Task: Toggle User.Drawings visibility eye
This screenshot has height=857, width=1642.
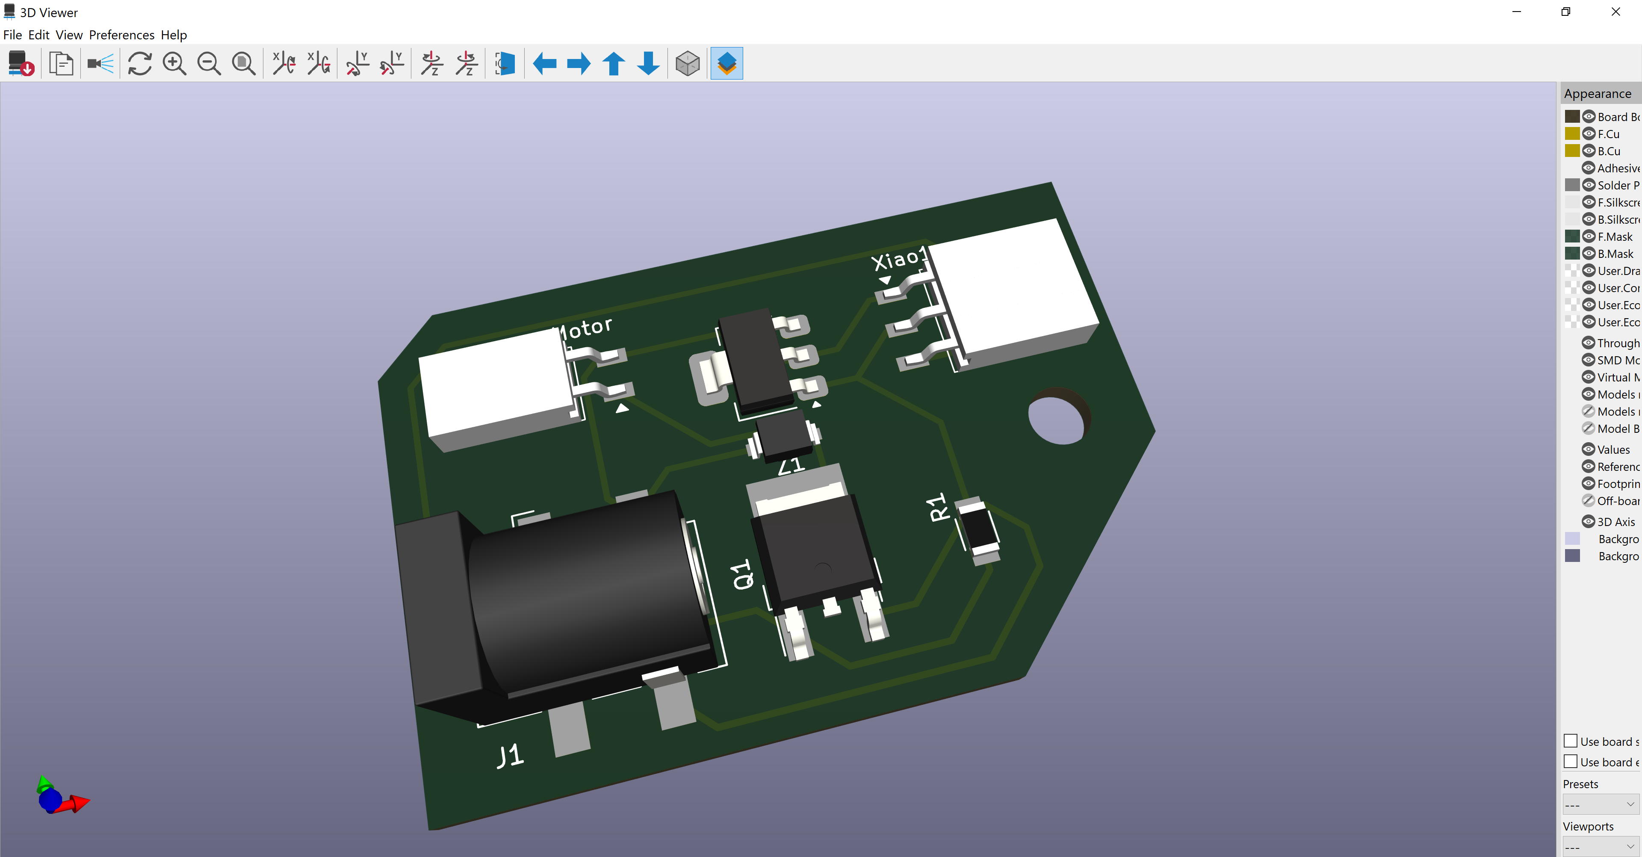Action: pyautogui.click(x=1589, y=270)
